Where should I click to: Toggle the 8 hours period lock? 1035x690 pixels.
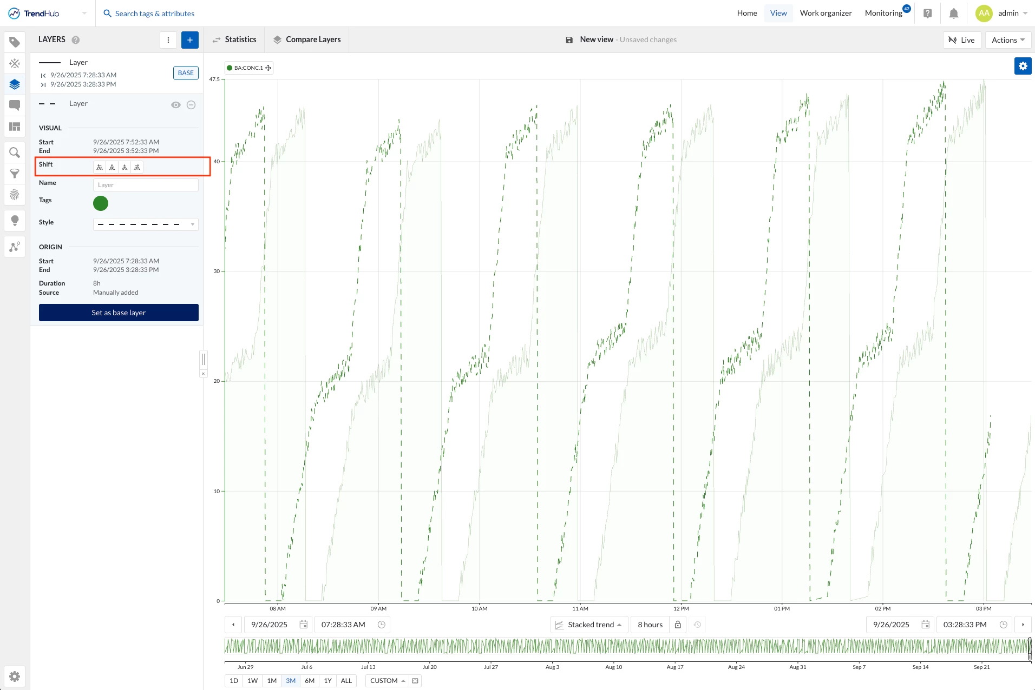click(678, 625)
